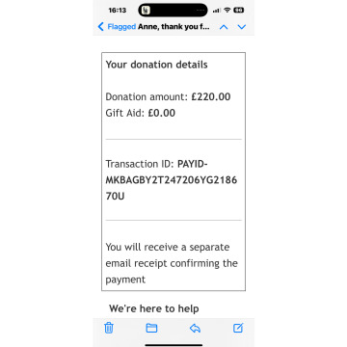Tap the email subject 'Anne, thank you f...'

click(173, 27)
